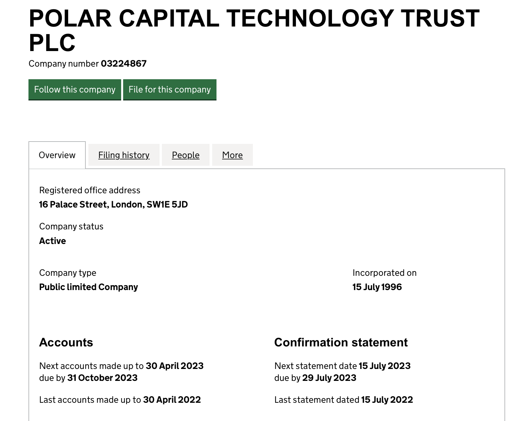Open the More tab

tap(232, 155)
